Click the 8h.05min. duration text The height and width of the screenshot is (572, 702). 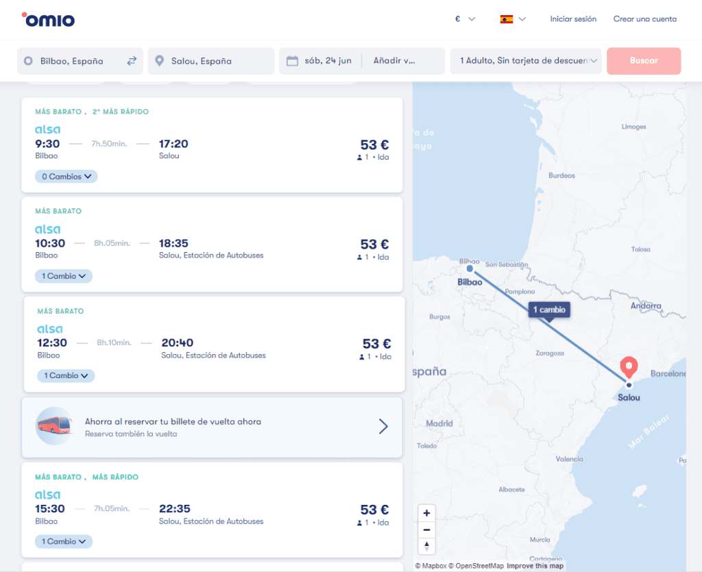point(112,243)
